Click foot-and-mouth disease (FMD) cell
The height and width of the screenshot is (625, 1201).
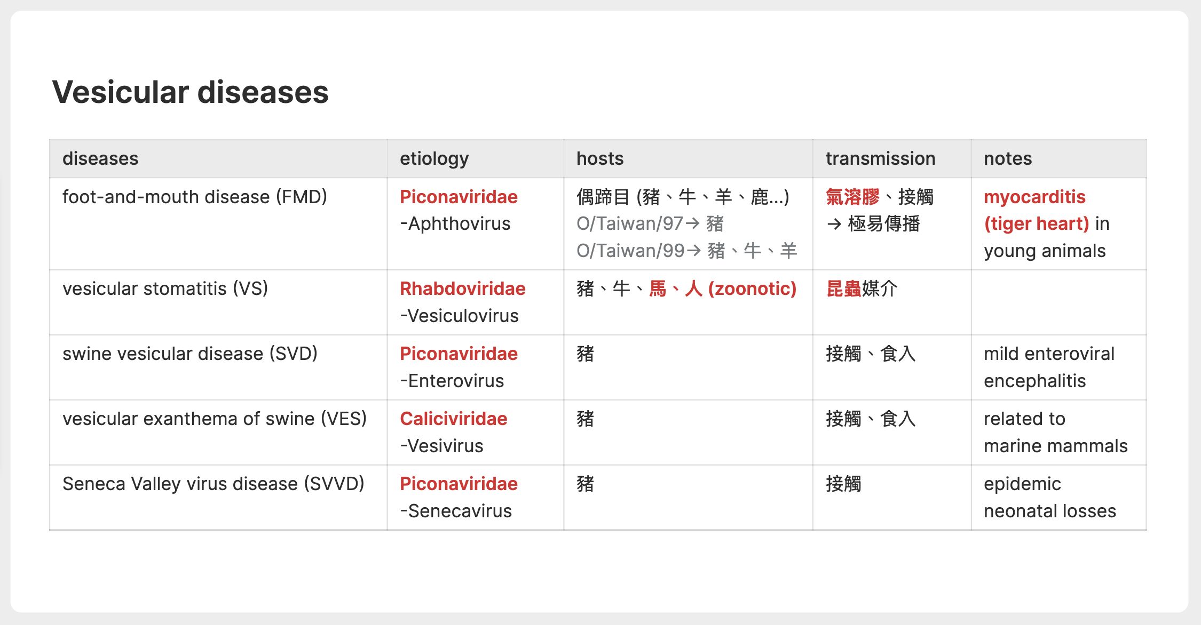pyautogui.click(x=218, y=223)
